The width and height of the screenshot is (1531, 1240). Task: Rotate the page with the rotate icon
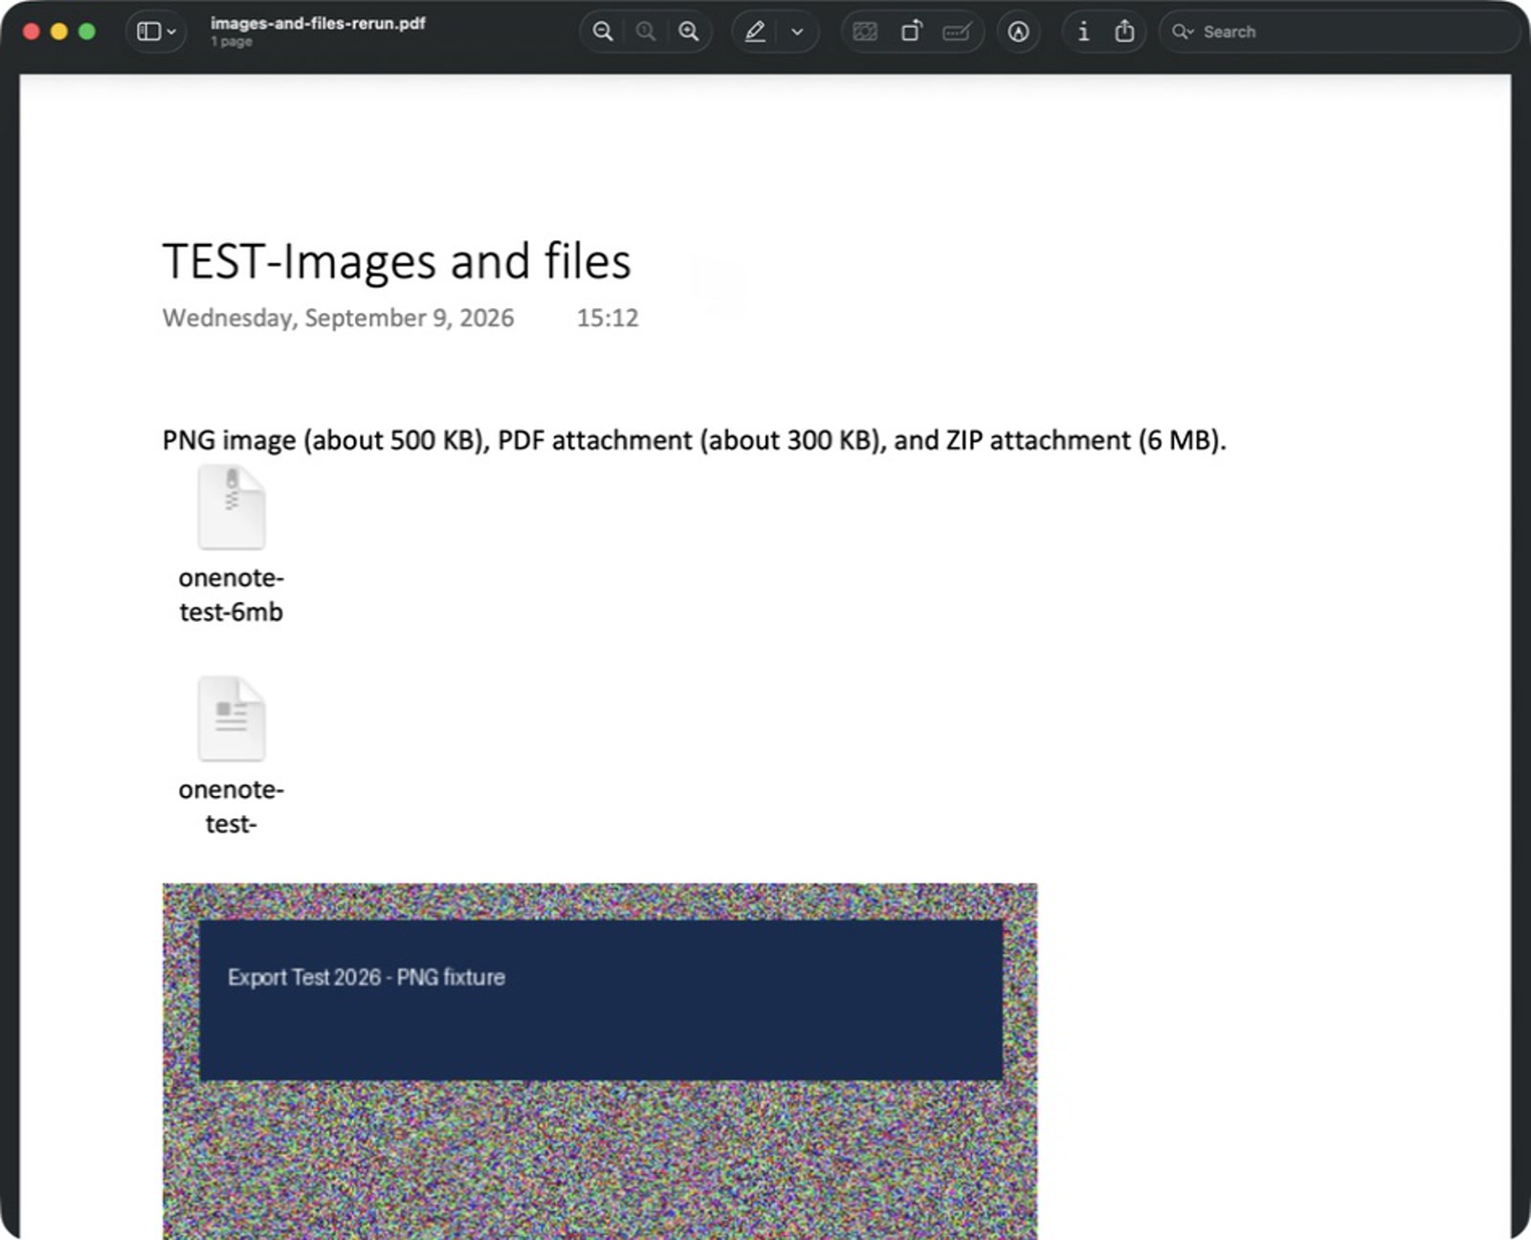(911, 32)
